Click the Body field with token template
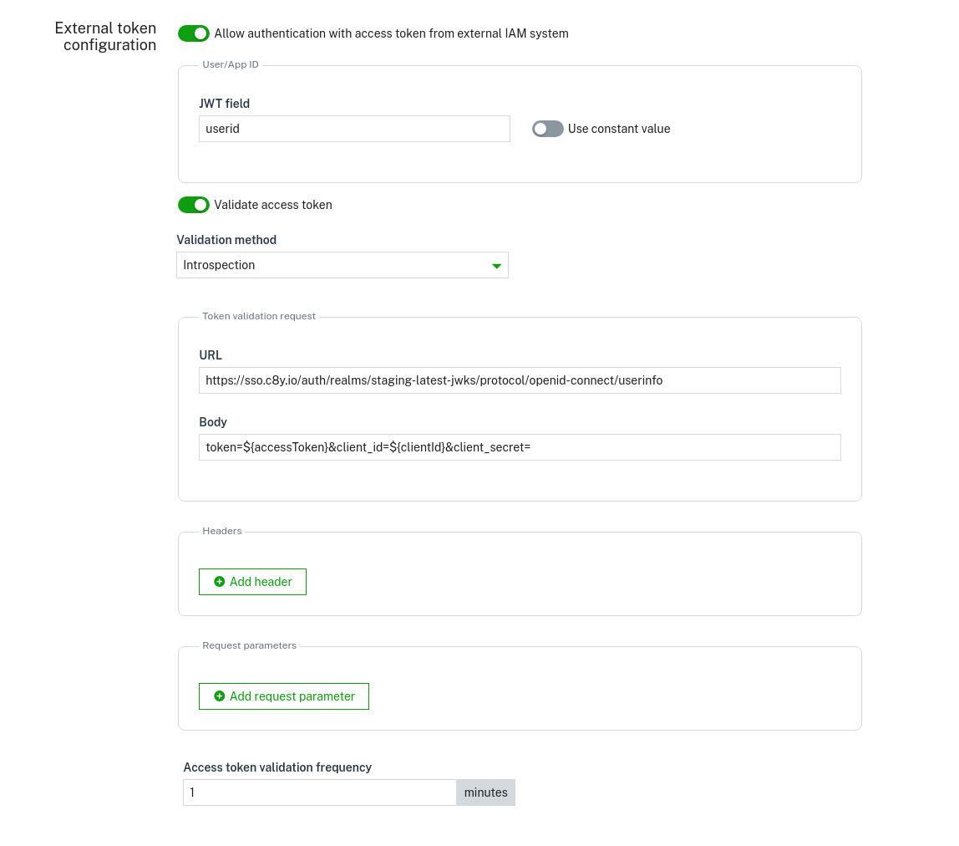Screen dimensions: 959x846 point(520,447)
